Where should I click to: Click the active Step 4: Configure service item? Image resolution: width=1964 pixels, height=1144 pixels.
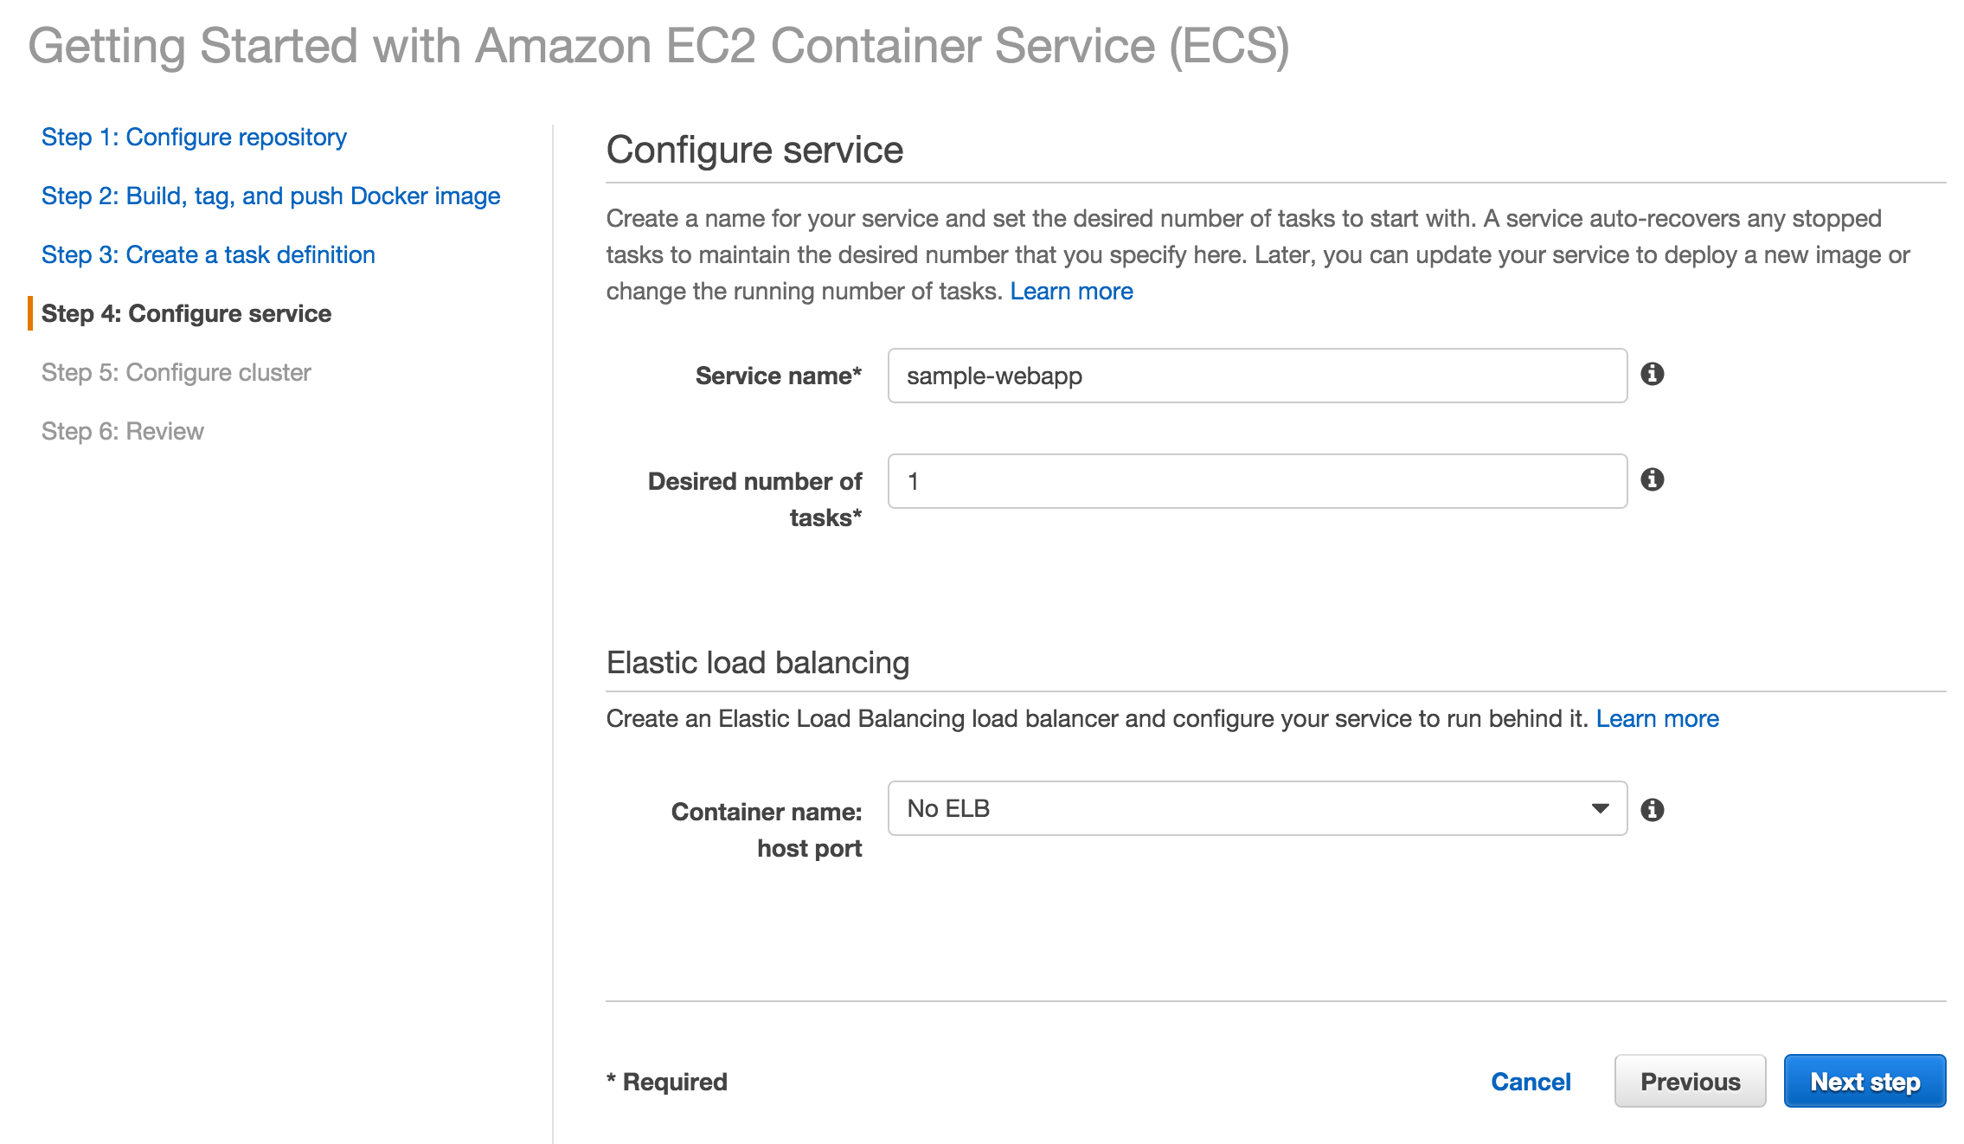coord(187,313)
